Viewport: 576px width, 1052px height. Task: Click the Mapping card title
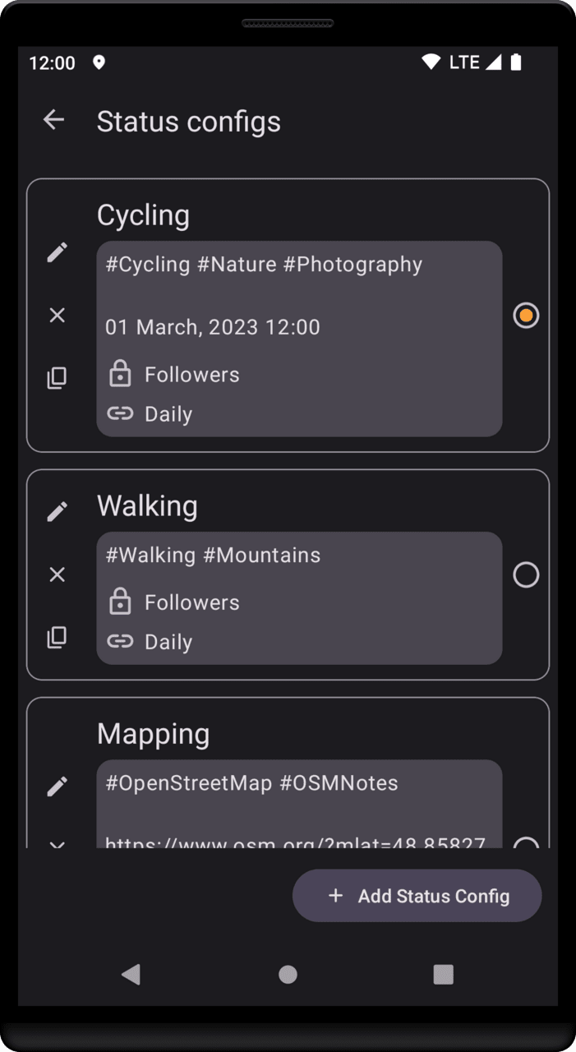pyautogui.click(x=154, y=734)
